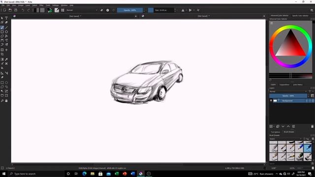Viewport: 315px width, 177px height.
Task: Select the Text tool in toolbox
Action: click(6, 18)
